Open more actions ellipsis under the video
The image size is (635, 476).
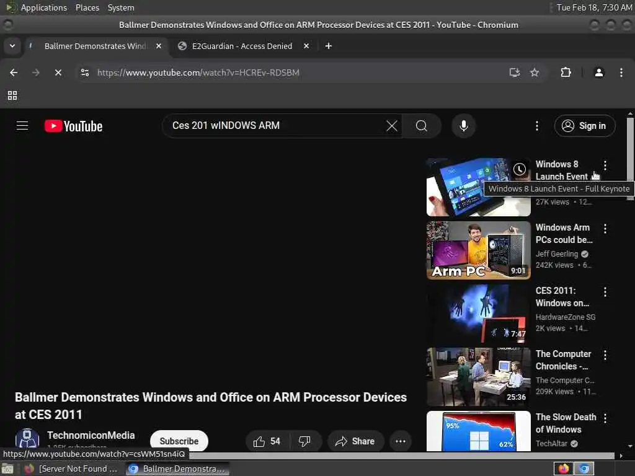pos(401,441)
